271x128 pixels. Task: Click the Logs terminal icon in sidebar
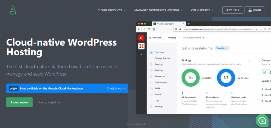tap(151, 100)
